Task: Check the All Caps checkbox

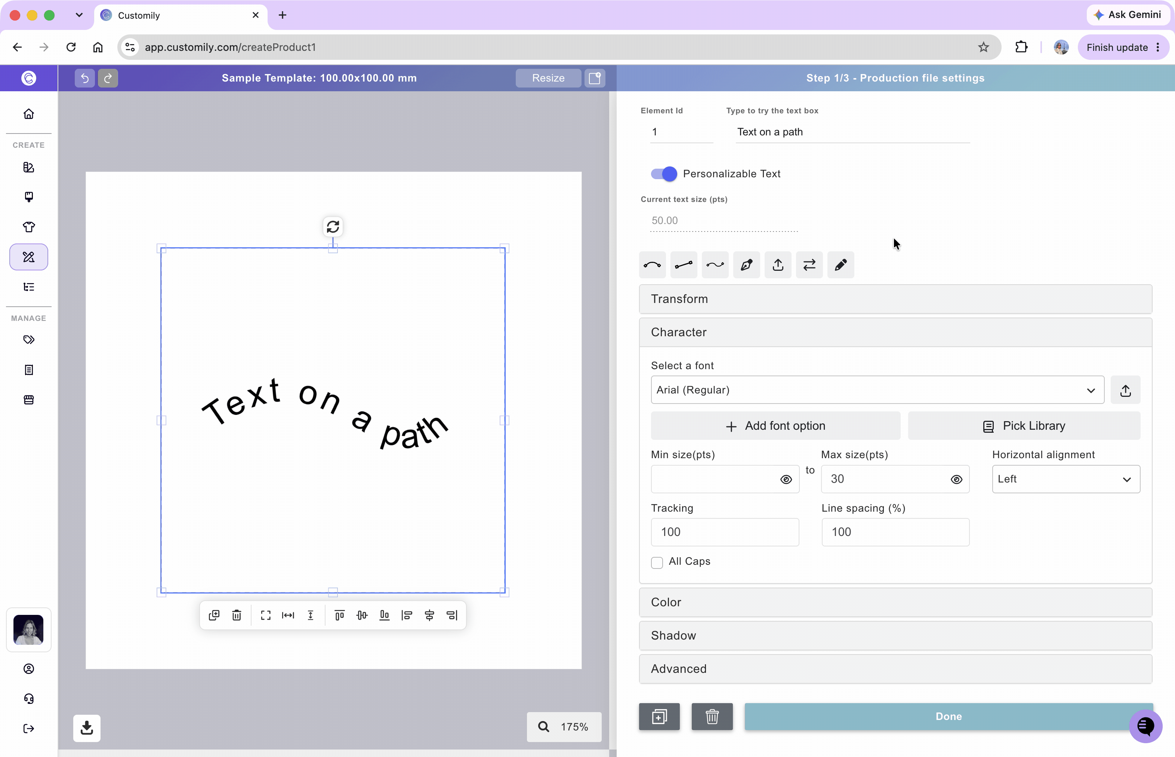Action: click(657, 563)
